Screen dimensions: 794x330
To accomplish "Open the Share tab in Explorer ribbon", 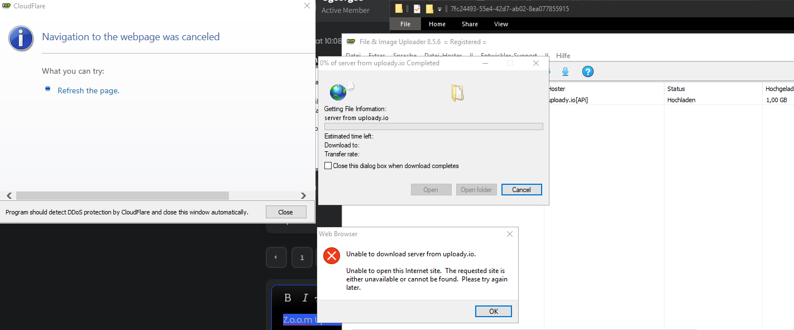I will click(x=470, y=24).
